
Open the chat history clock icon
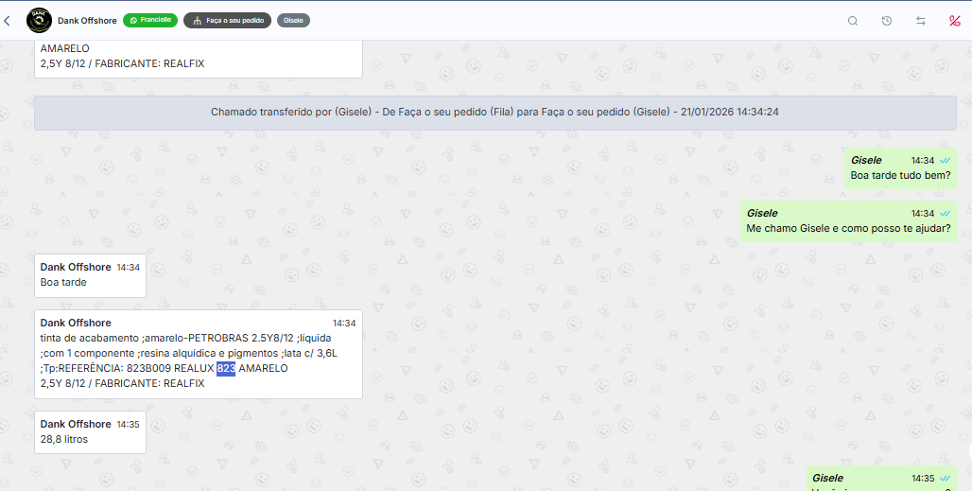(x=887, y=21)
